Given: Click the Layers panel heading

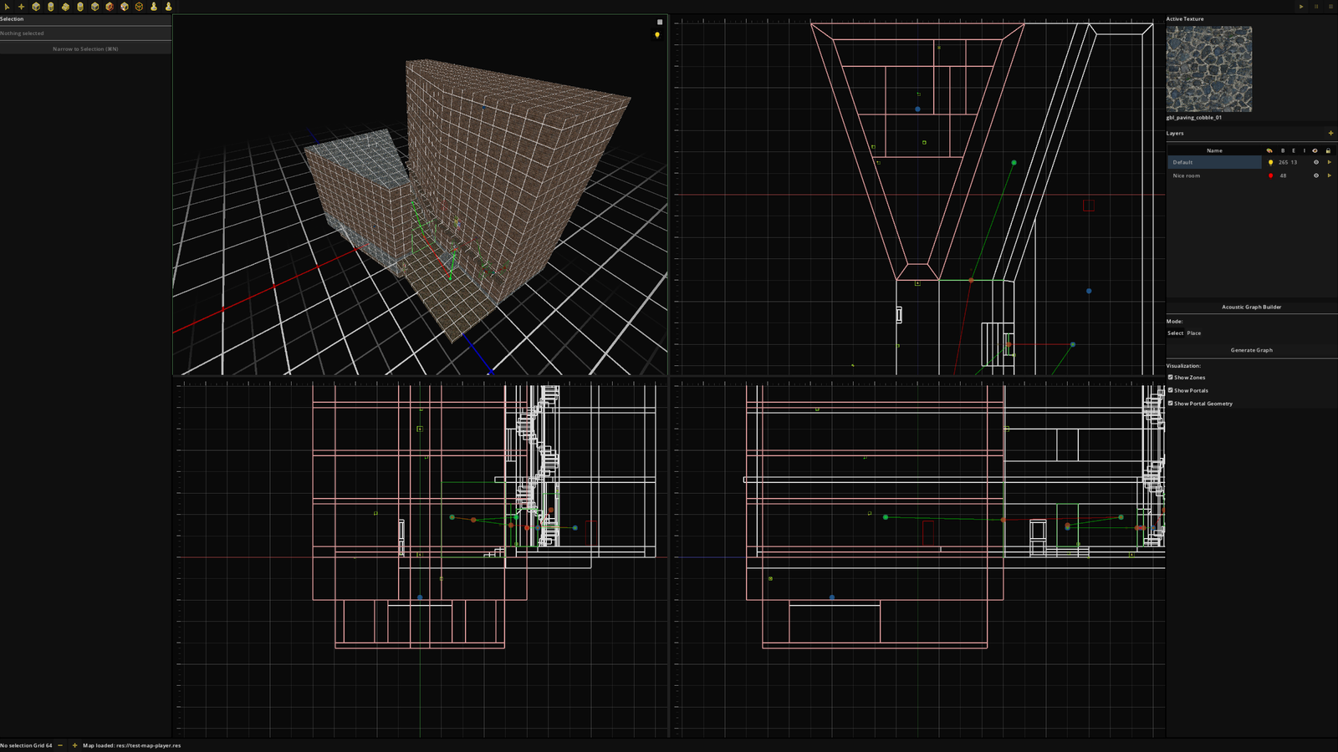Looking at the screenshot, I should (1175, 133).
